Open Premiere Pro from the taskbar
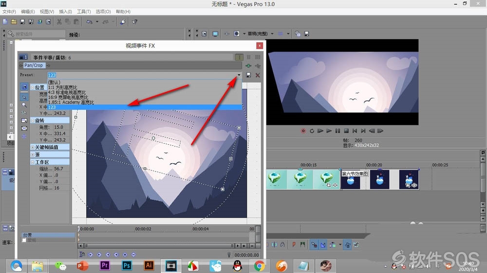Image resolution: width=487 pixels, height=273 pixels. 105,266
